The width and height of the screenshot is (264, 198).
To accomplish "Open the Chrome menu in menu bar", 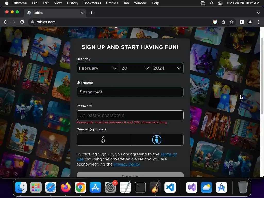I will pyautogui.click(x=20, y=3).
